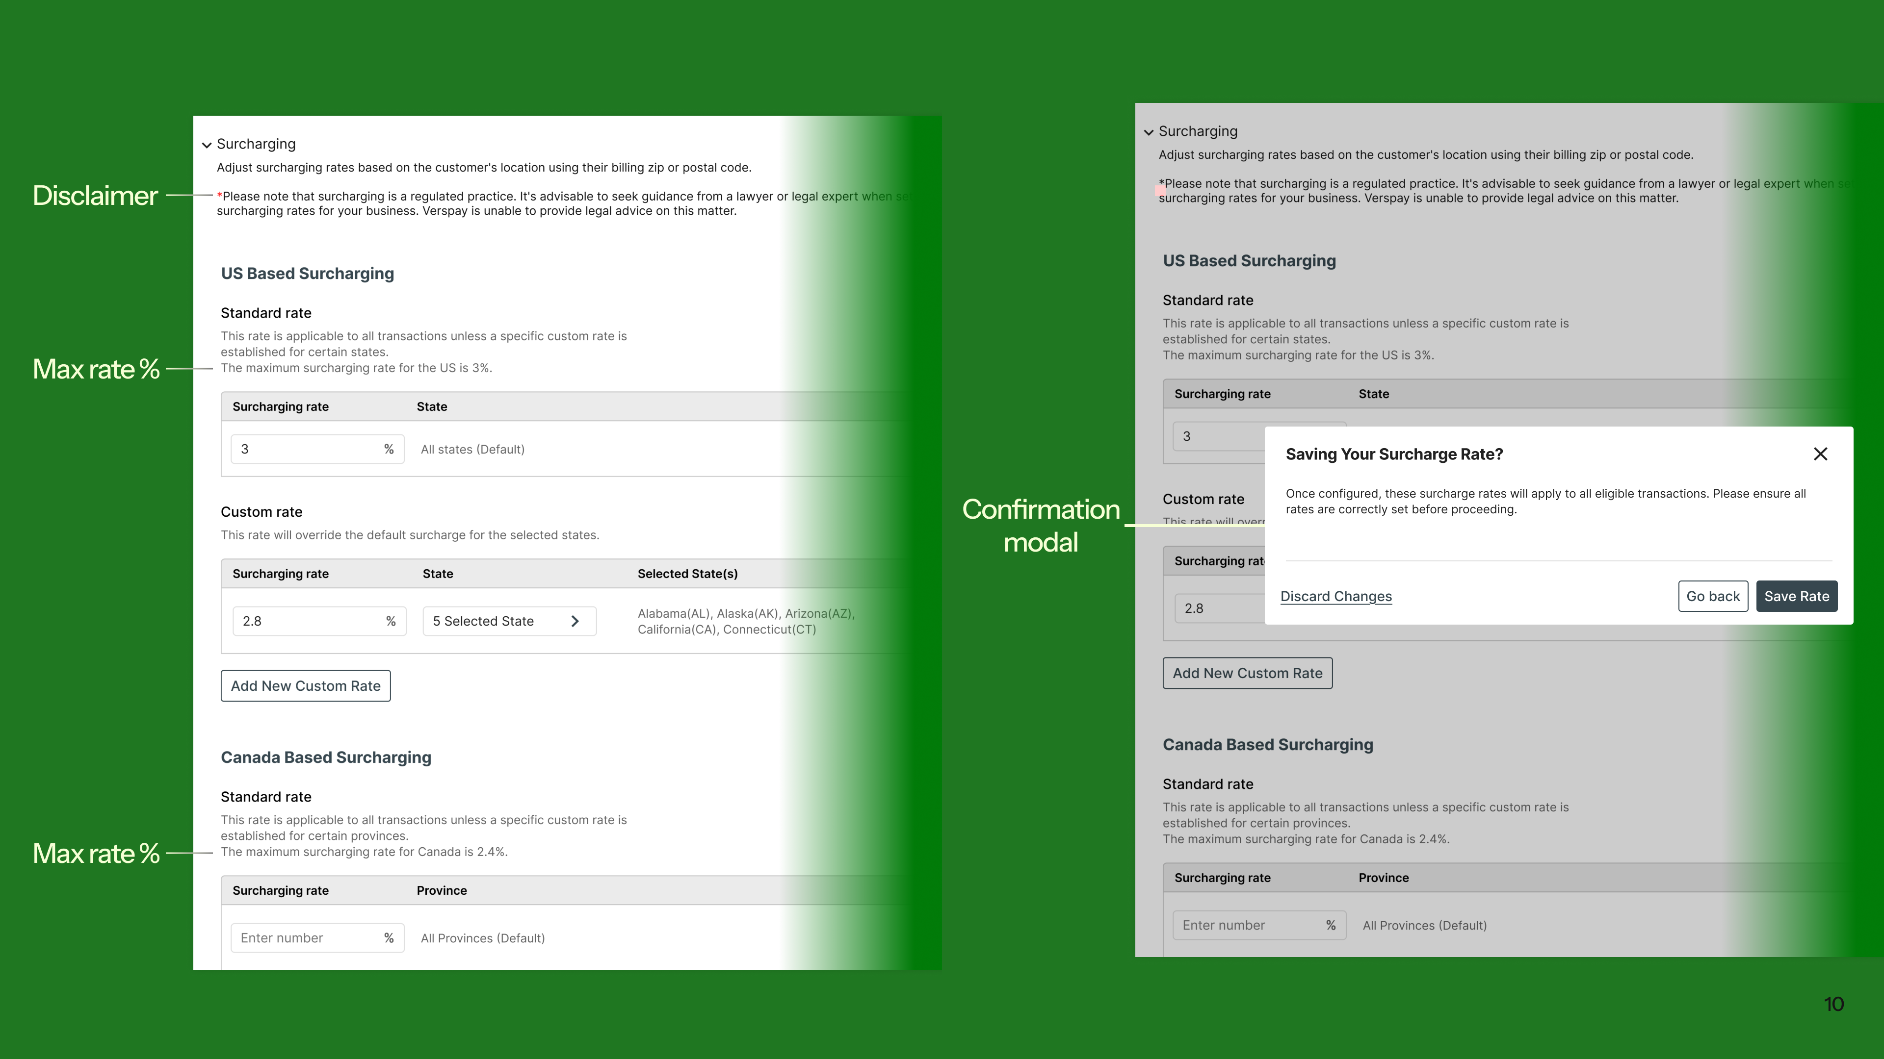Click percent symbol in US standard rate field
This screenshot has width=1884, height=1059.
pyautogui.click(x=389, y=449)
